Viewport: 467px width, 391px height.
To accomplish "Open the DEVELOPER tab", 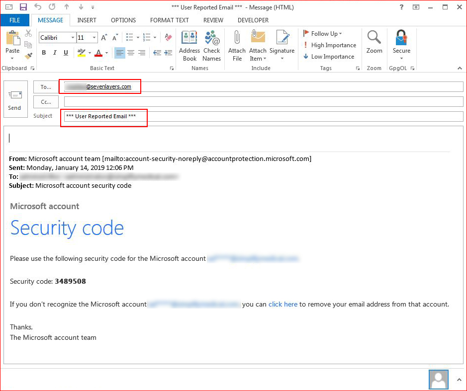I will tap(253, 20).
